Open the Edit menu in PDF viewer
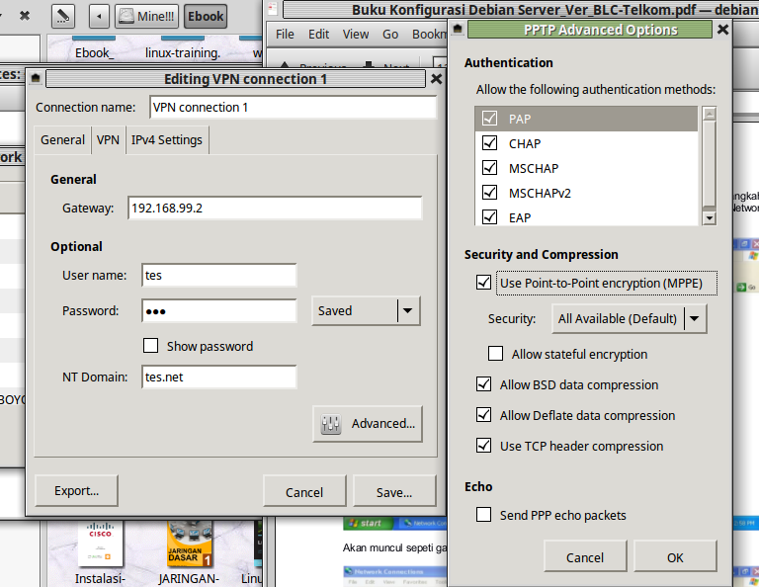Viewport: 759px width, 587px height. click(318, 35)
